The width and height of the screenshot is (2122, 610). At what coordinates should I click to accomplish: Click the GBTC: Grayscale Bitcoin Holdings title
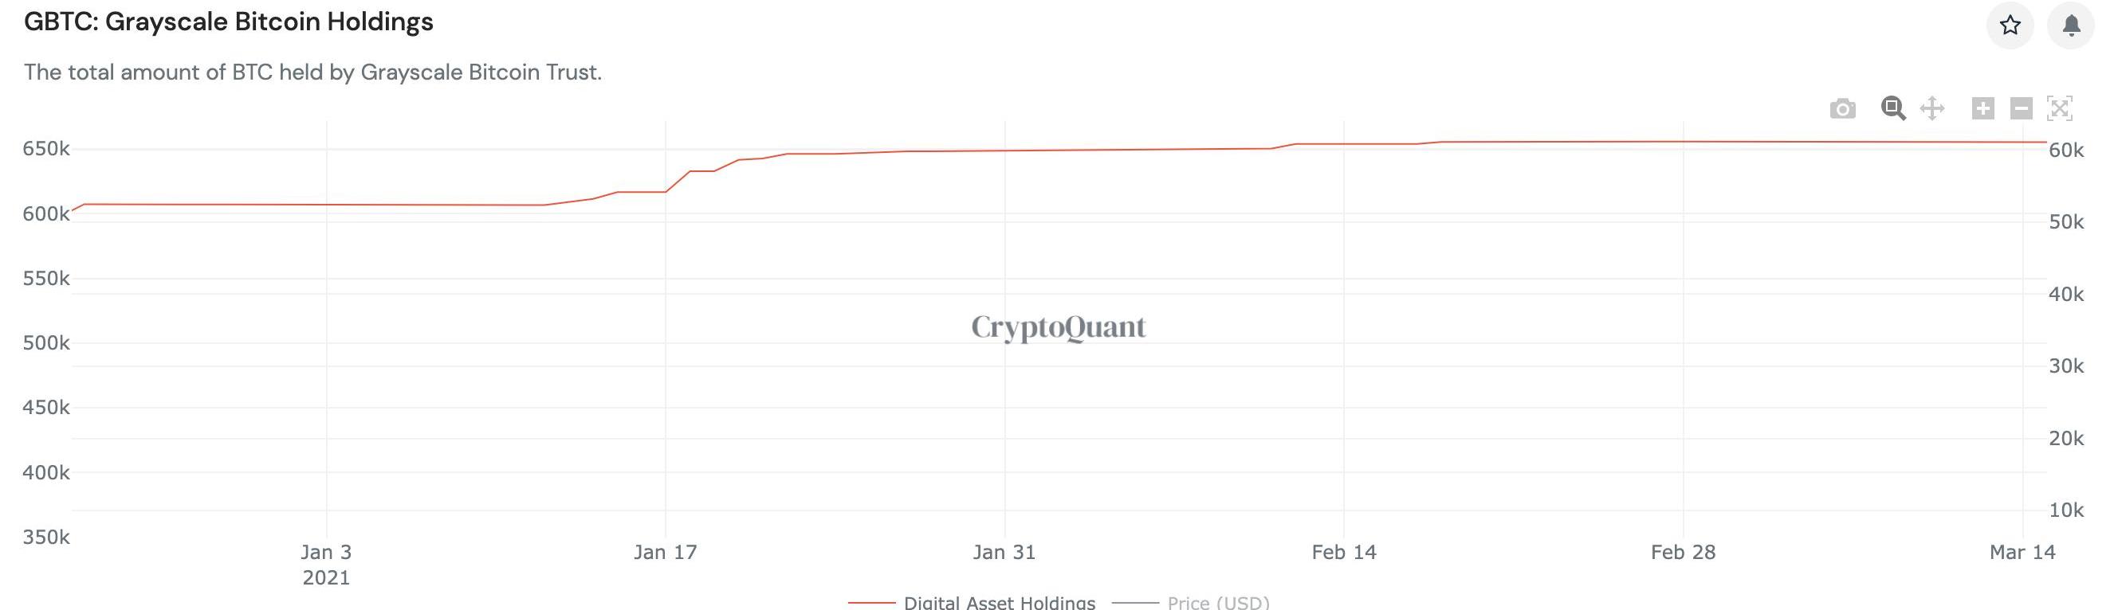point(228,22)
